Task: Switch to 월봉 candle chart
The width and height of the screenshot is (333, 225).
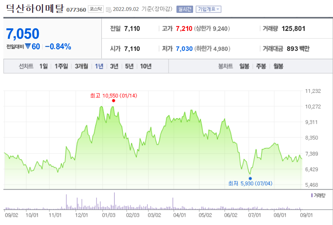Action: coord(278,66)
